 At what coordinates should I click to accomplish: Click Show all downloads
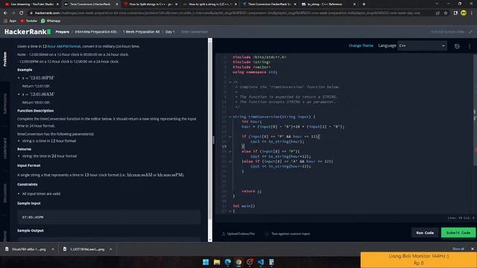click(x=458, y=249)
